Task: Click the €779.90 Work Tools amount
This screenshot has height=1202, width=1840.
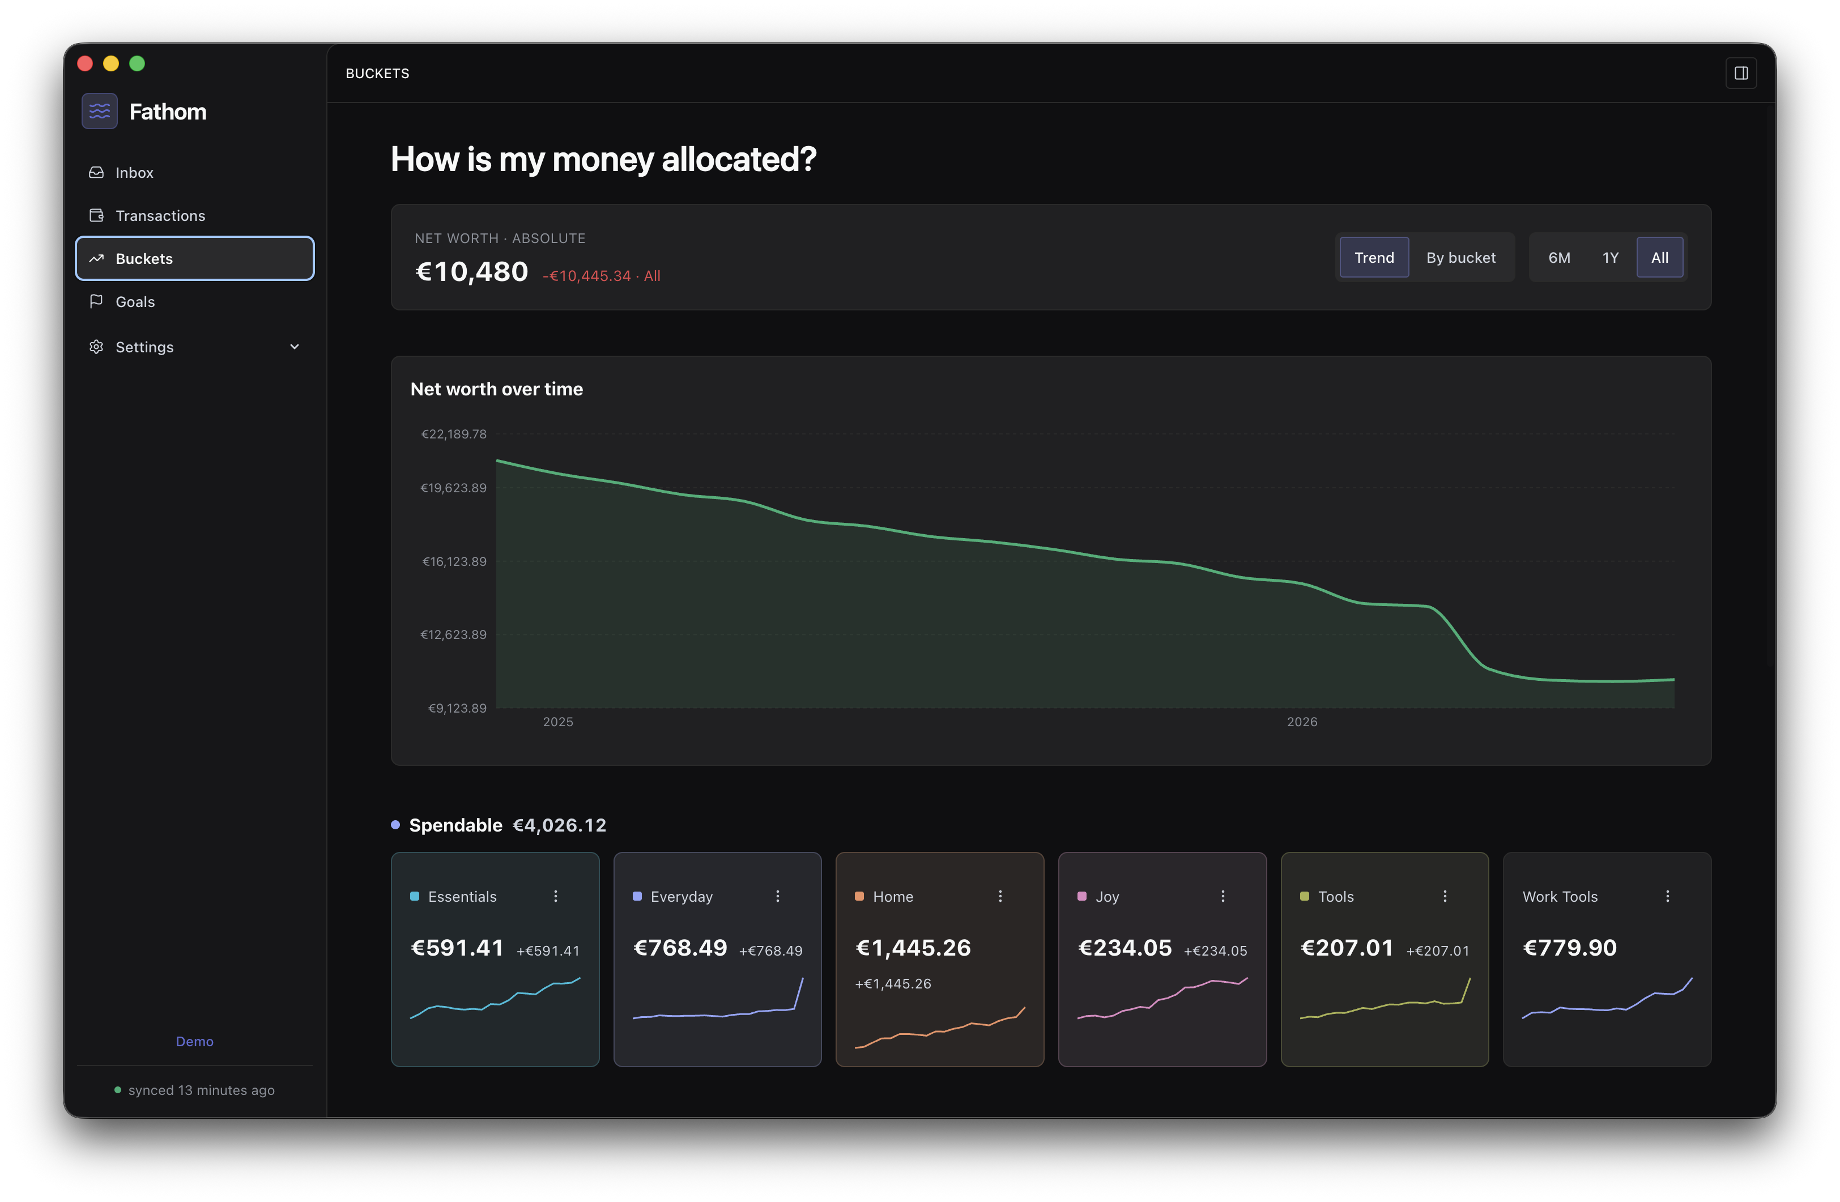Action: click(x=1569, y=948)
